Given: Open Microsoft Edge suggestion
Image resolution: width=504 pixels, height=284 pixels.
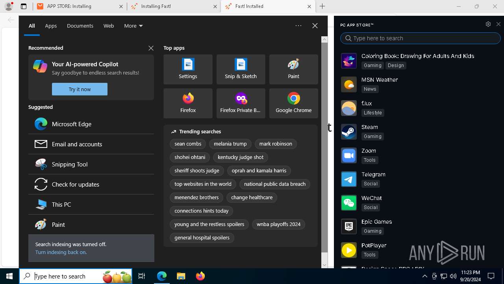Looking at the screenshot, I should coord(91,124).
